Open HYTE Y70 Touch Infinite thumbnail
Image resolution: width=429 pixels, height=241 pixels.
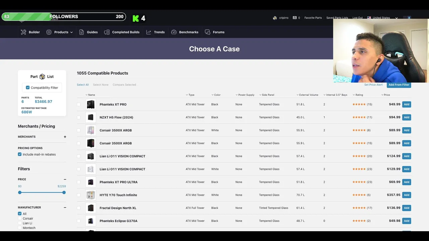click(x=90, y=195)
